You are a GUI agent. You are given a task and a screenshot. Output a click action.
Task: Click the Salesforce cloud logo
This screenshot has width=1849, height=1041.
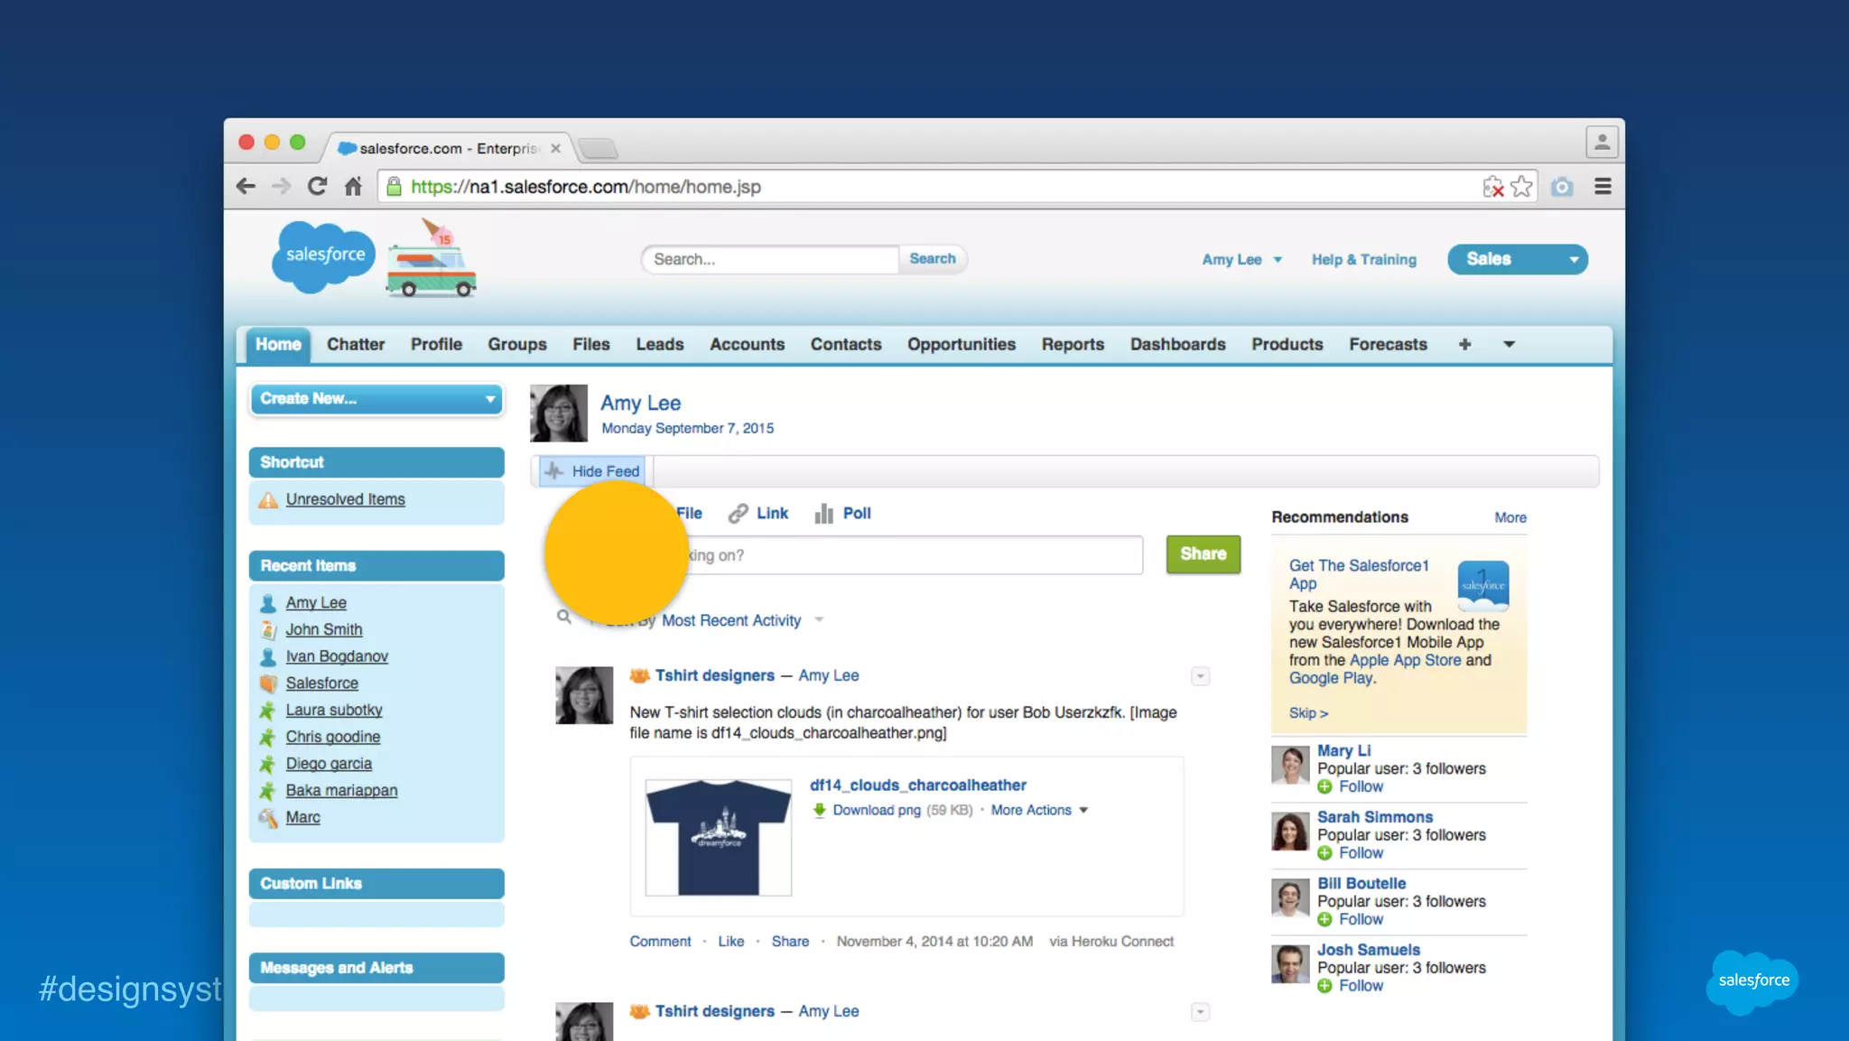[x=323, y=256]
